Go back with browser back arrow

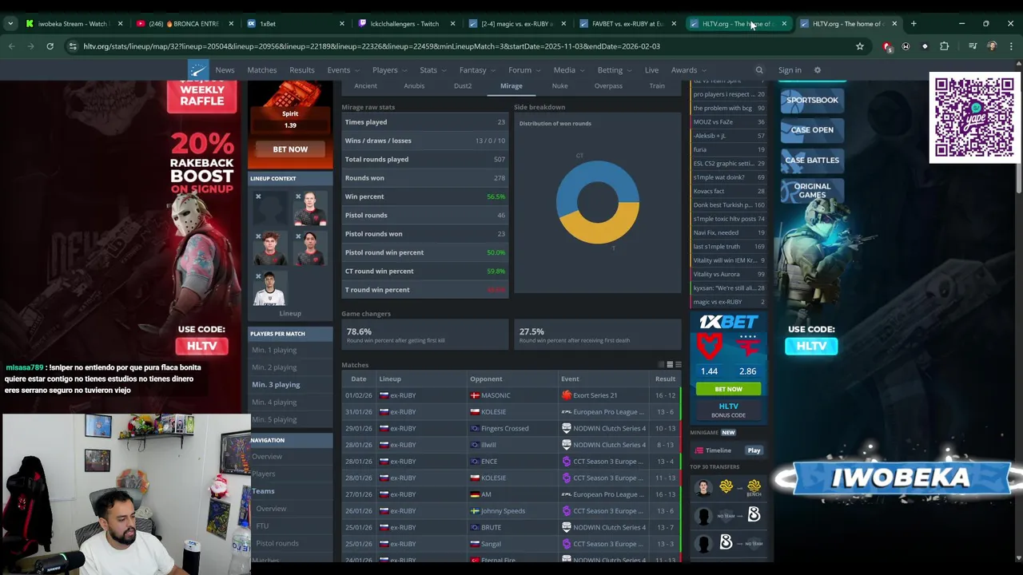[11, 46]
